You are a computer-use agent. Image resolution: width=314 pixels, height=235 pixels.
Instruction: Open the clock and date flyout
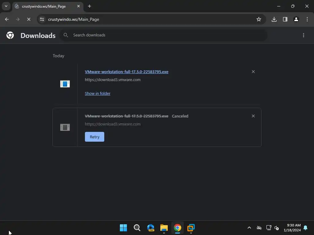click(x=292, y=228)
